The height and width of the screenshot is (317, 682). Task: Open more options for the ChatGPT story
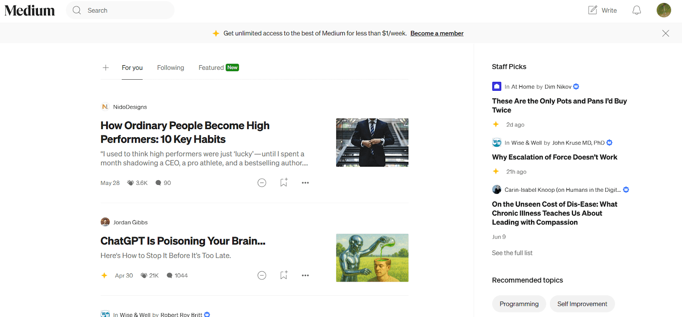point(305,275)
